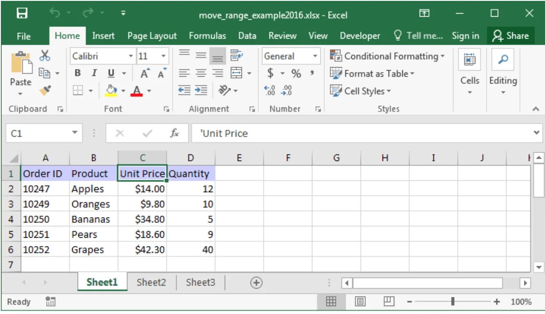Apply fill color bucket
This screenshot has height=314, width=545.
pyautogui.click(x=111, y=90)
